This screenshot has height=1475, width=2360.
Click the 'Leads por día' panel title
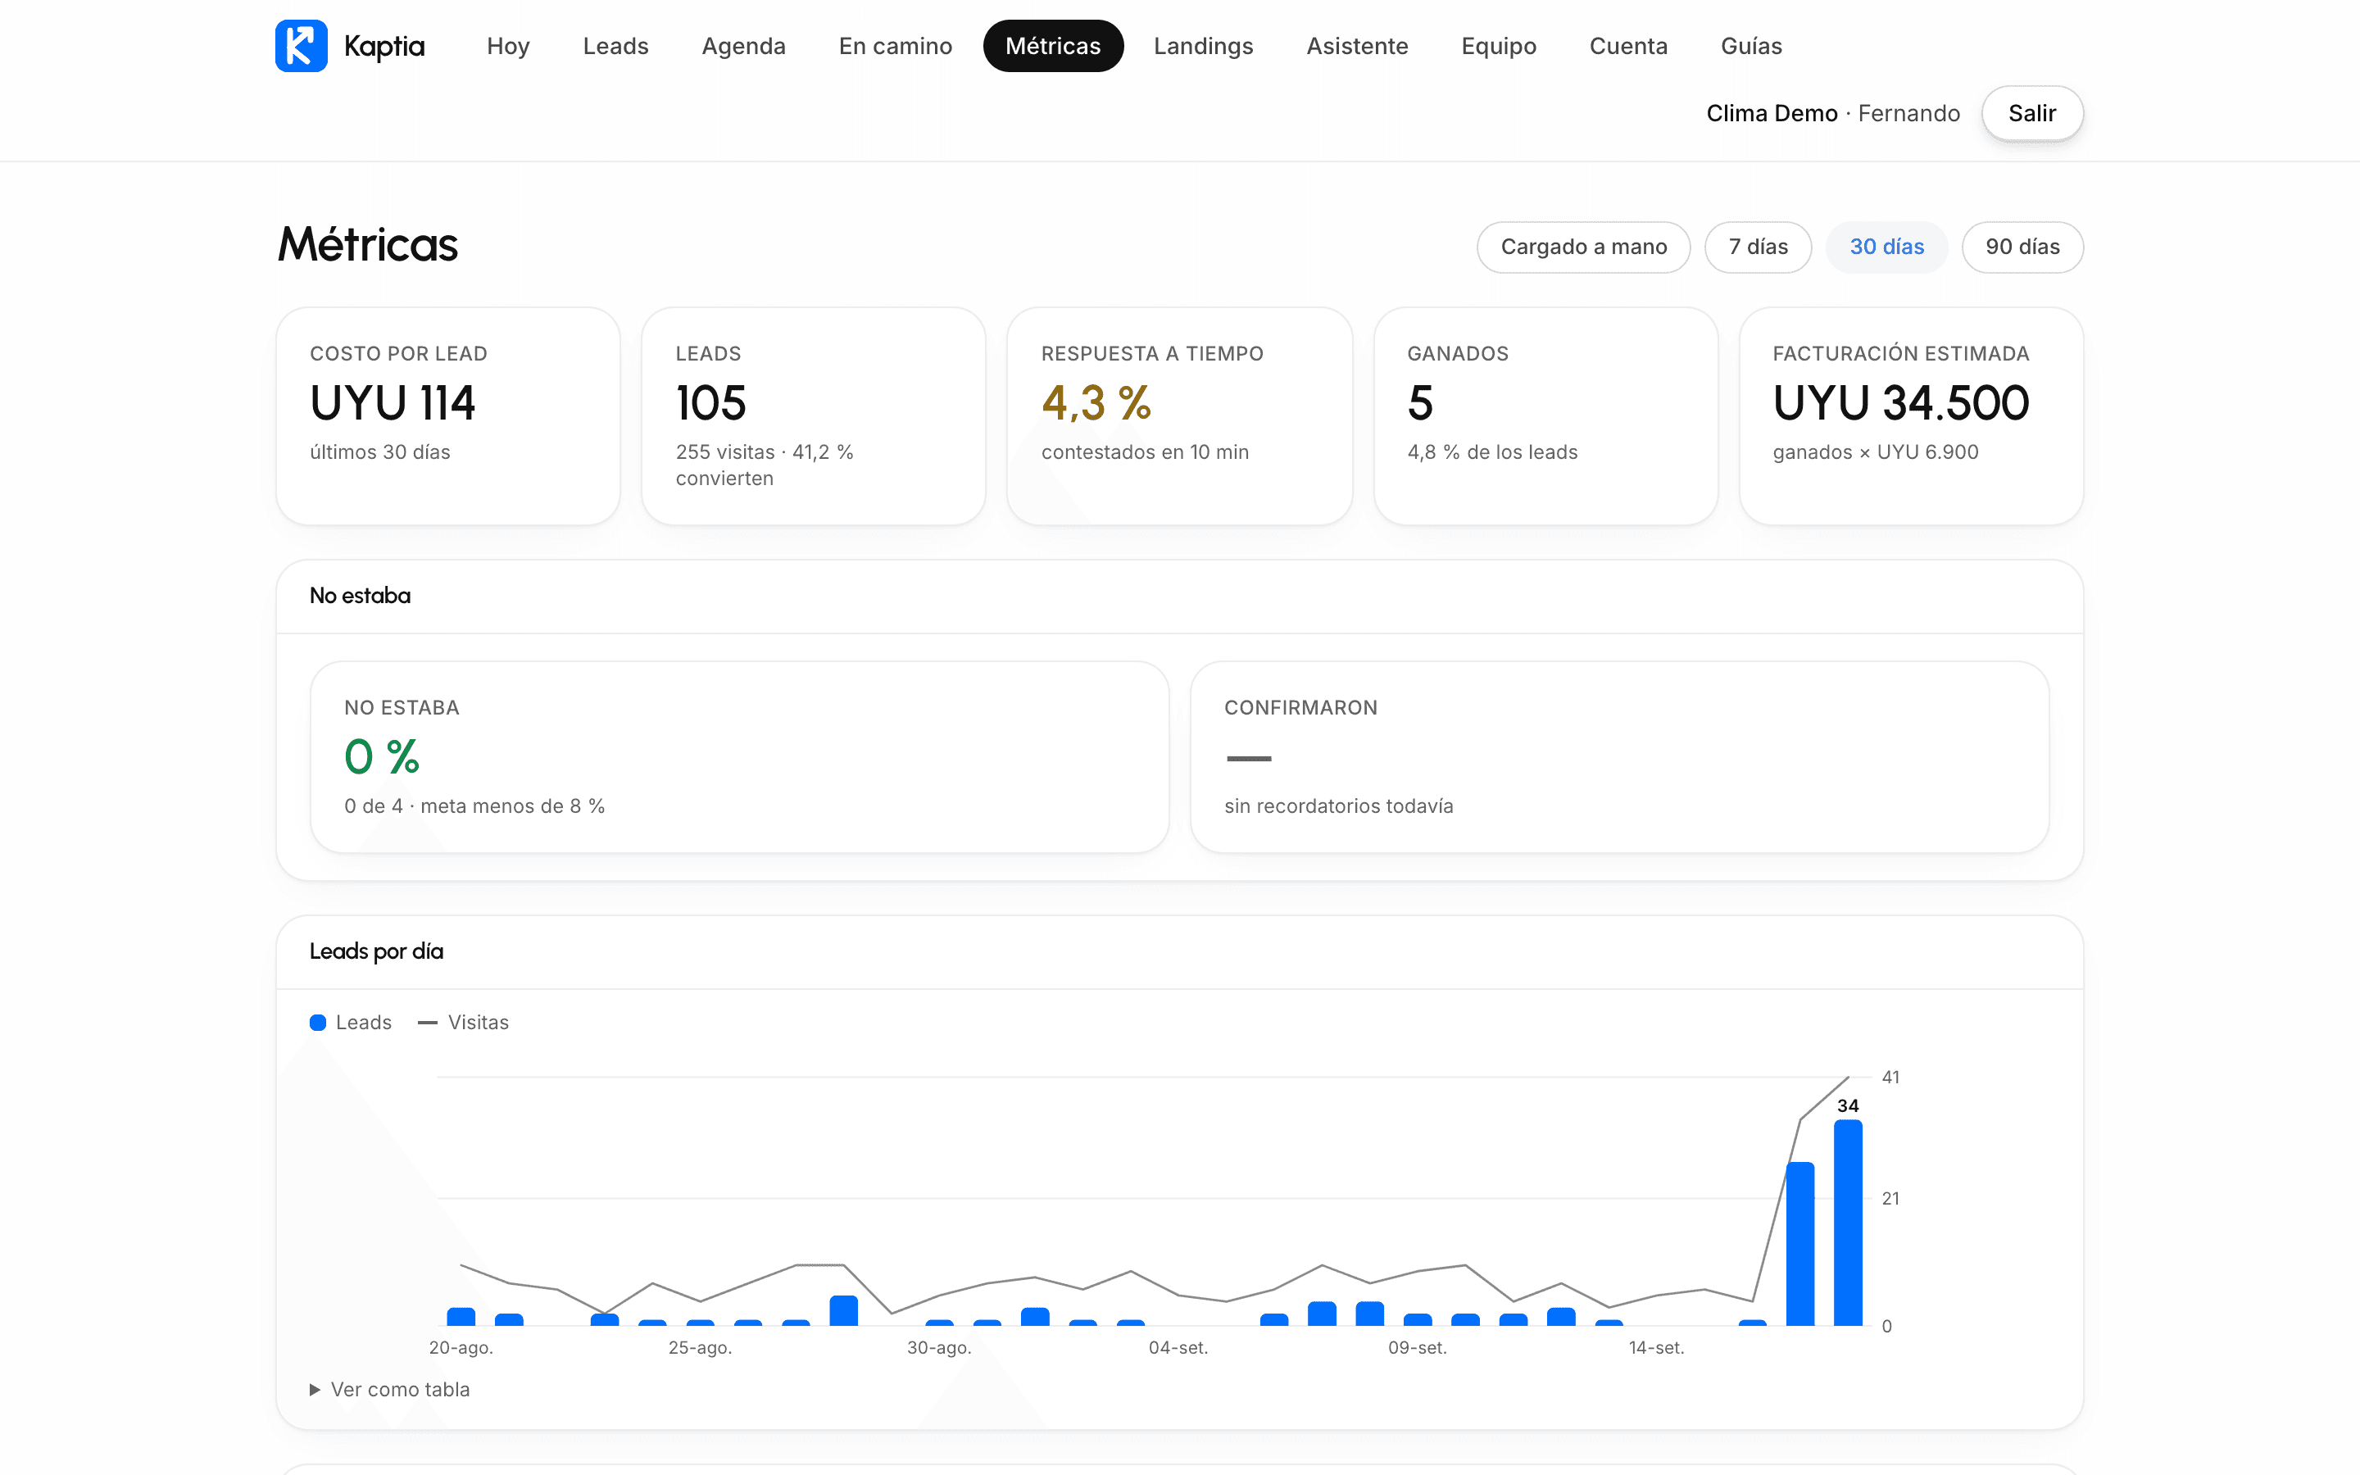click(x=376, y=951)
